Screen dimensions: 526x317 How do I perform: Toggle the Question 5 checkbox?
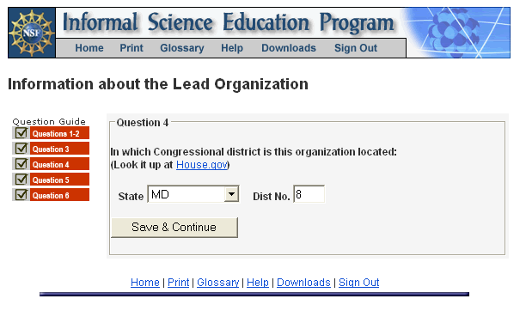coord(21,180)
